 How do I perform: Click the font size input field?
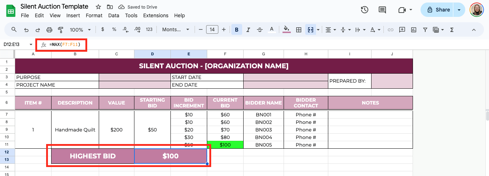point(212,30)
